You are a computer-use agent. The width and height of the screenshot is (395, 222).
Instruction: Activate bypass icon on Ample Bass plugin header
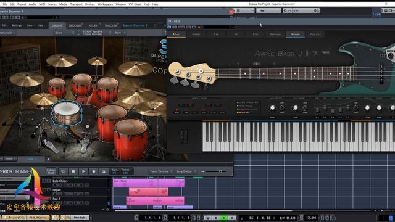169,27
